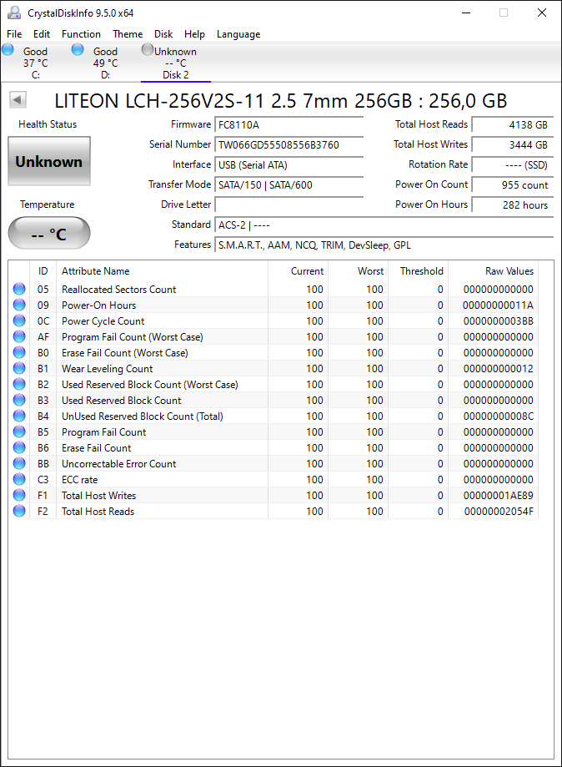Viewport: 562px width, 767px height.
Task: Click the CrystalDiskInfo app icon in title bar
Action: (x=14, y=13)
